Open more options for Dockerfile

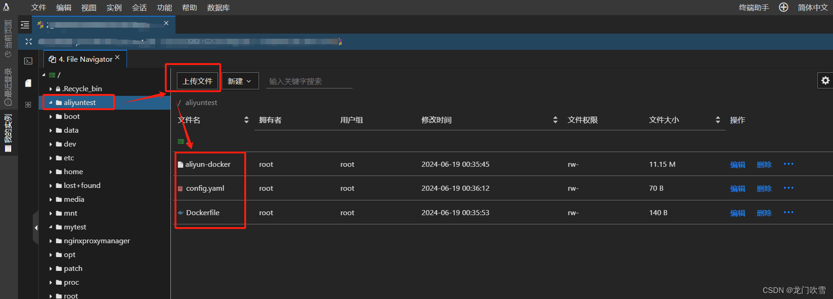tap(789, 212)
